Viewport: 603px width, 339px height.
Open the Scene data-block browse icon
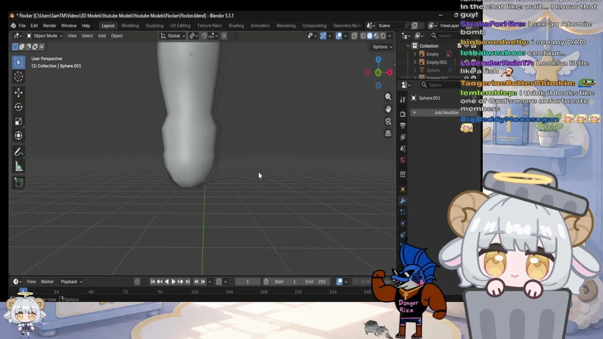(371, 25)
